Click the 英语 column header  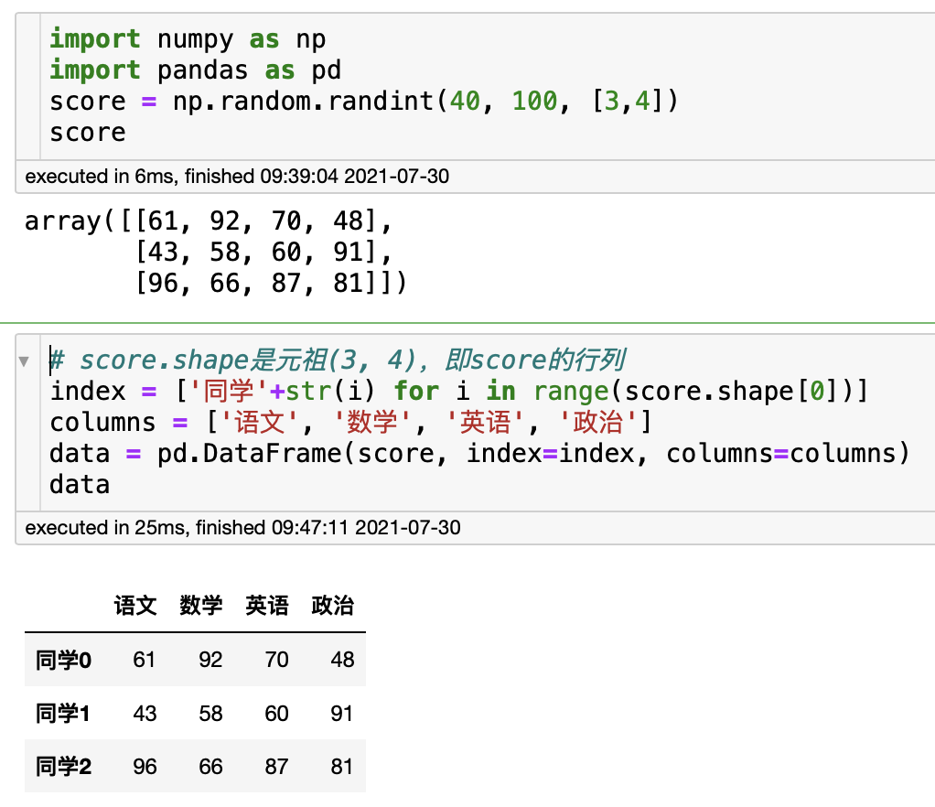pos(267,606)
